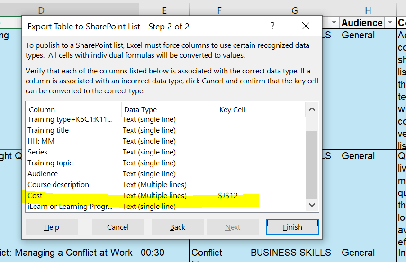This screenshot has height=262, width=406.
Task: Click the Cancel button
Action: pos(118,227)
